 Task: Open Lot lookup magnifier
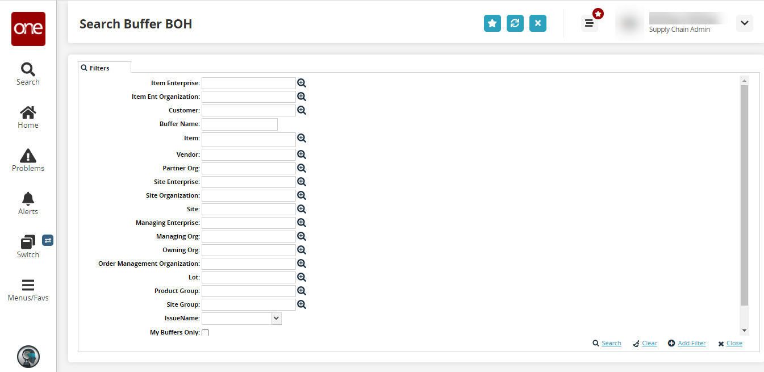coord(302,277)
